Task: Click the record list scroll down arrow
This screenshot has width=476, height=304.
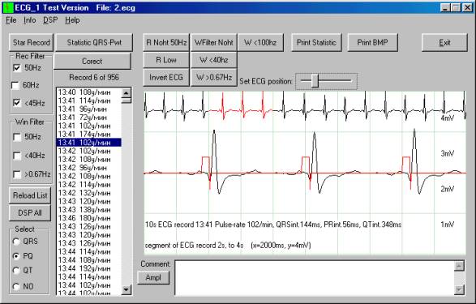Action: coord(127,290)
